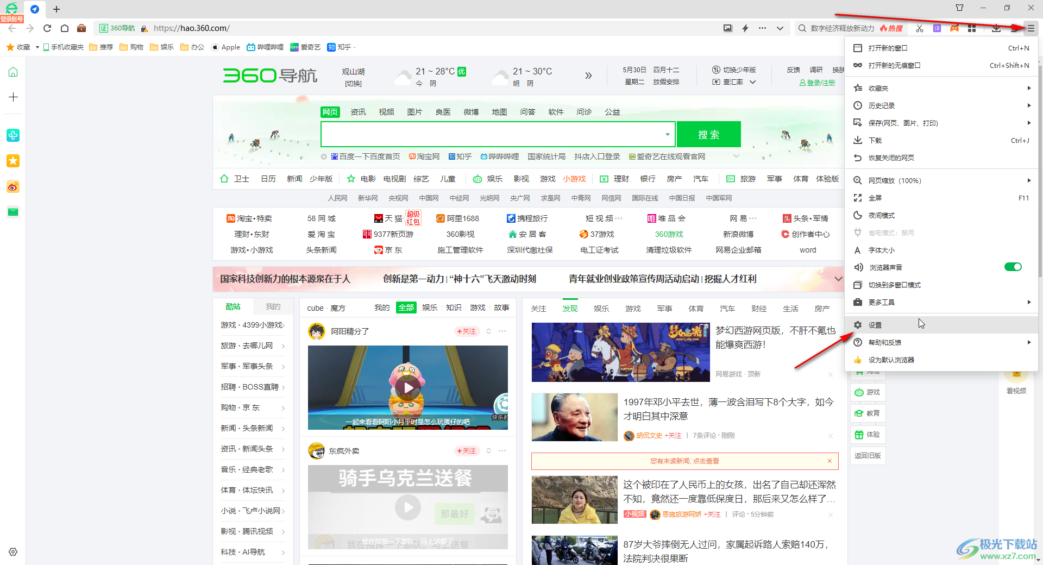Viewport: 1043px width, 565px height.
Task: Select 恢复关闭的网页 menu item
Action: [941, 158]
